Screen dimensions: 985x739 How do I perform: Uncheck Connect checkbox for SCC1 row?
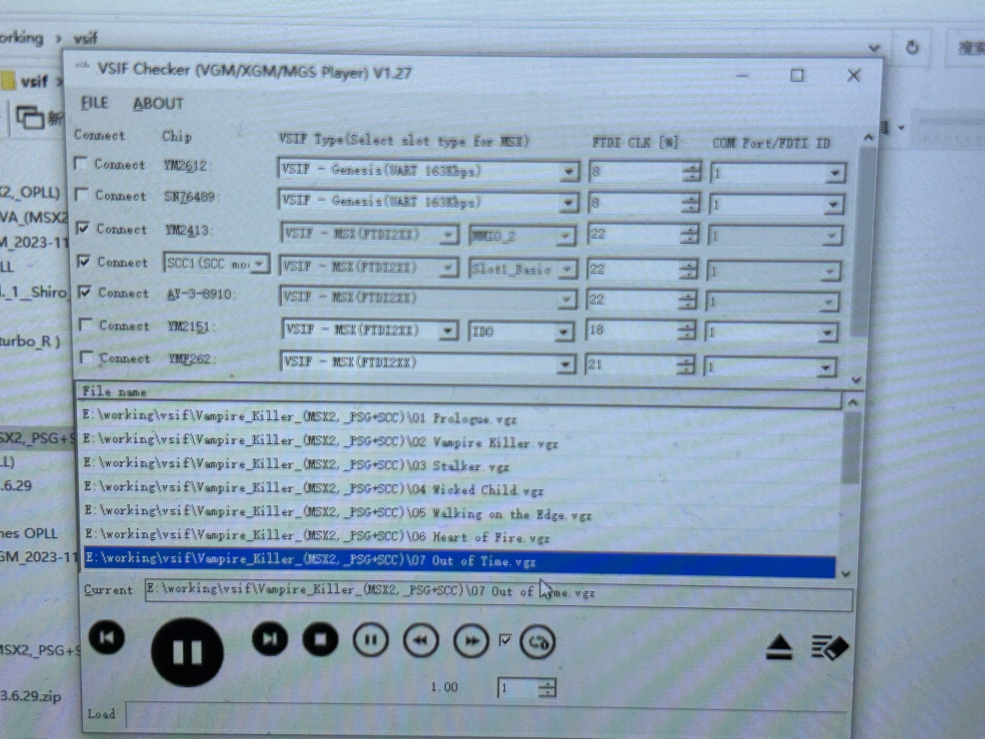[84, 261]
